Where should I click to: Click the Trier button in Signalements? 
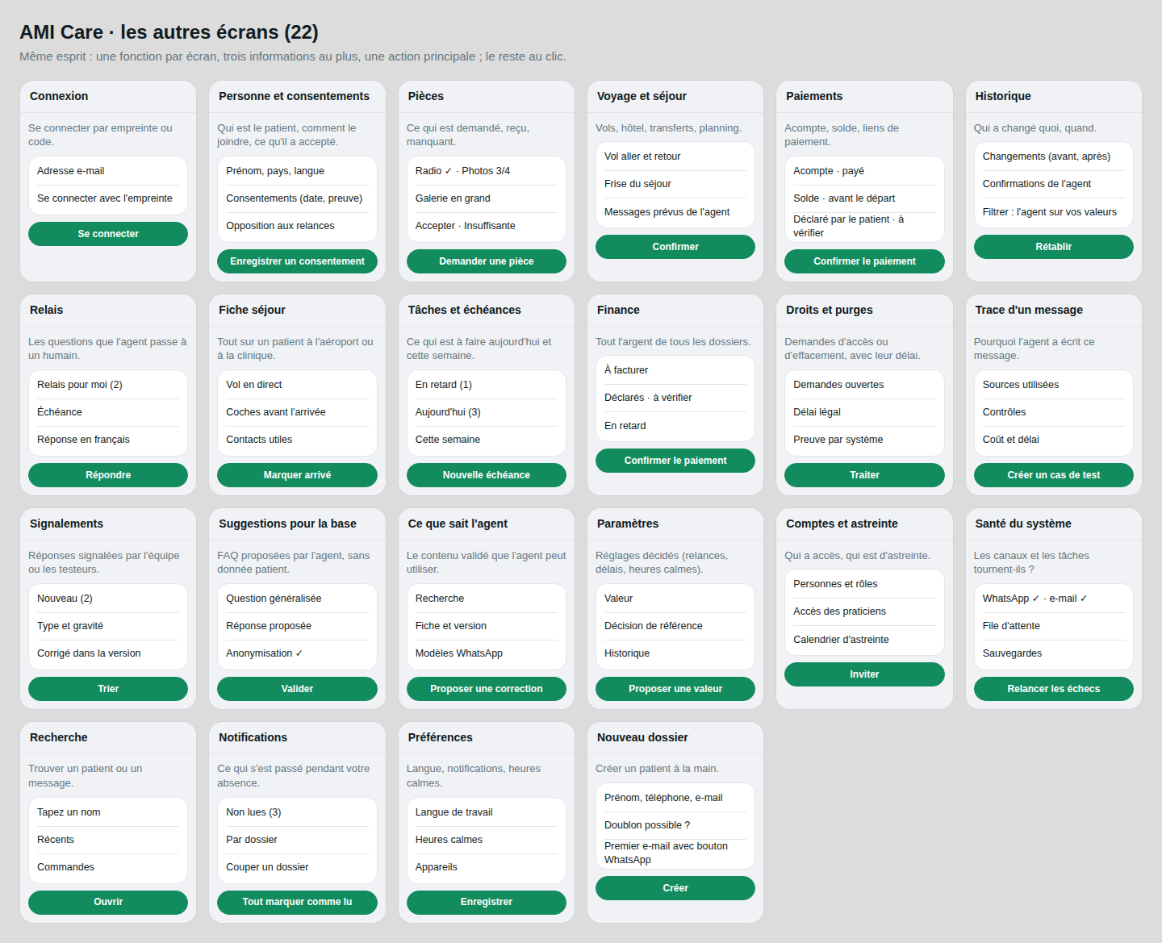coord(108,689)
